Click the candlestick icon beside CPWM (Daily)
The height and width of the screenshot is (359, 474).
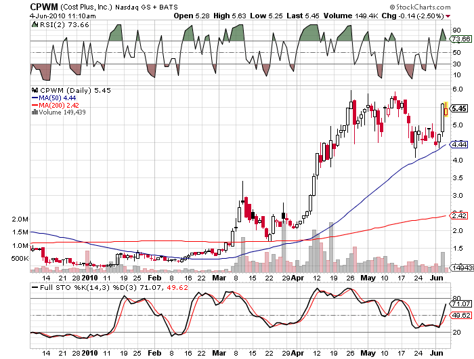coord(35,90)
